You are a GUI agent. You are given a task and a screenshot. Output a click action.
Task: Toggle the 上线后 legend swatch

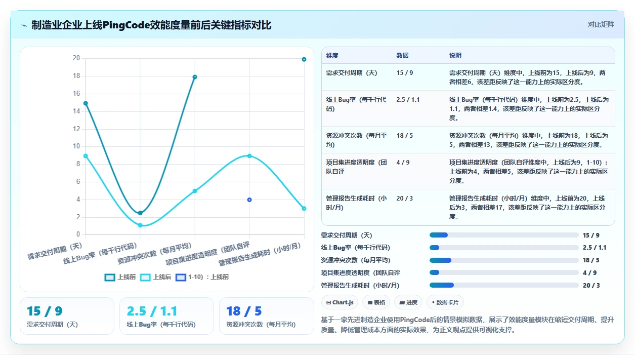pyautogui.click(x=145, y=277)
